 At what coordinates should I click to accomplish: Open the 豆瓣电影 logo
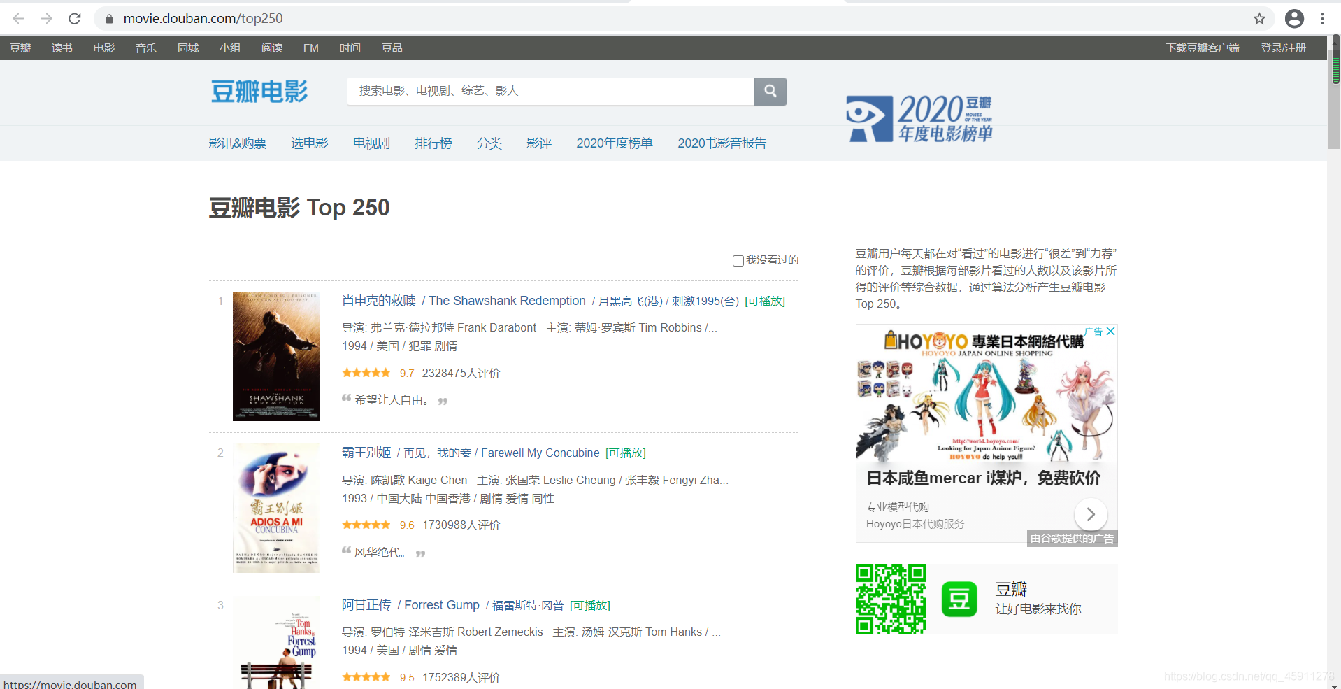click(x=259, y=92)
